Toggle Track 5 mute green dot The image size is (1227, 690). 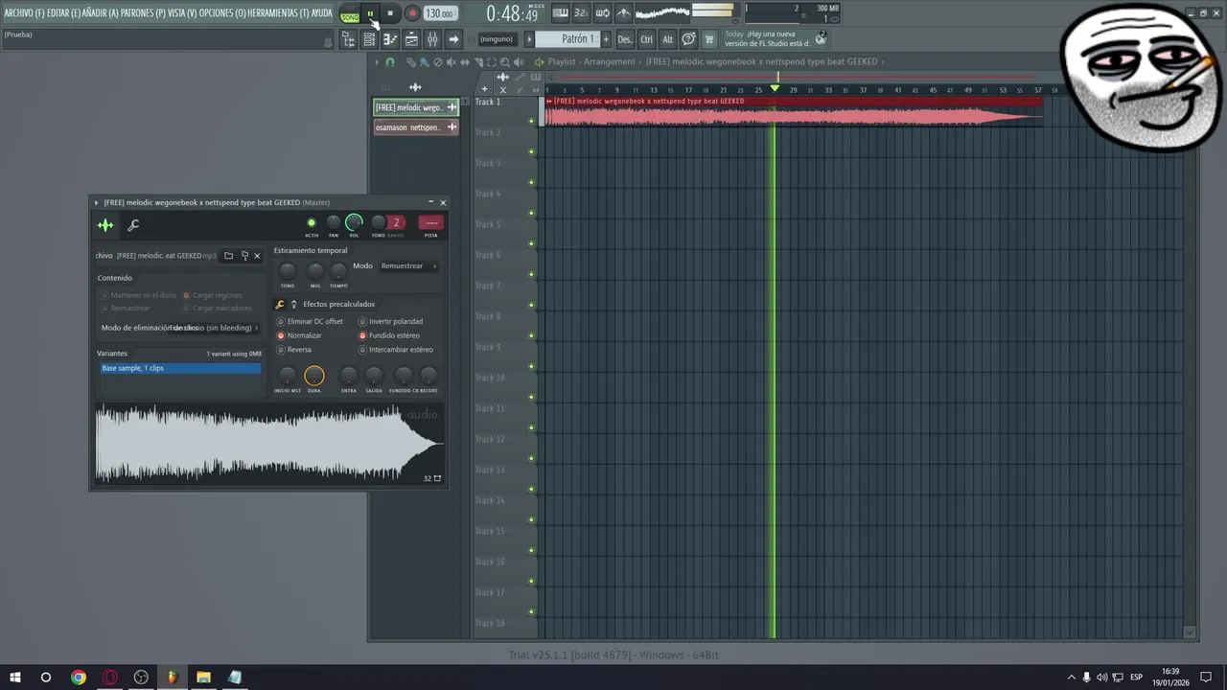pos(531,243)
